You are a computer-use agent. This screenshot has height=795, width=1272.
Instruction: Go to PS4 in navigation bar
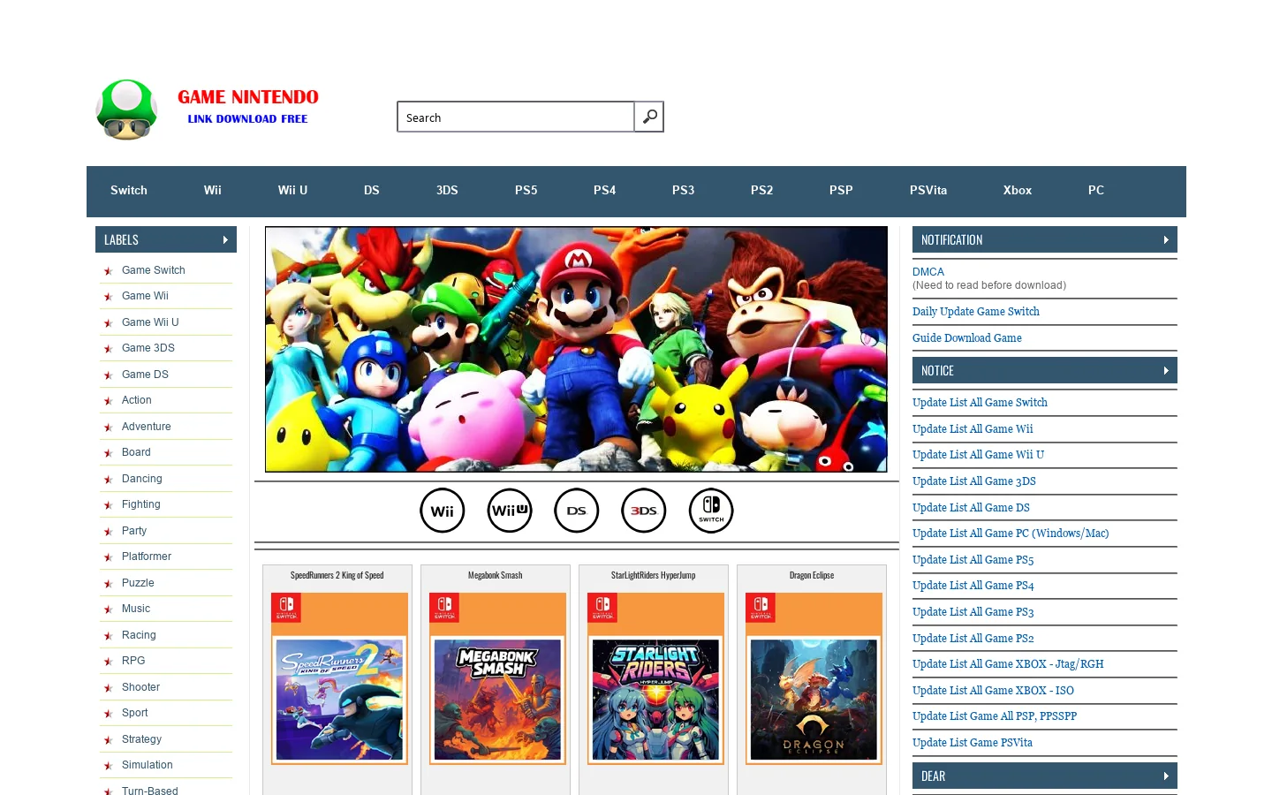[x=605, y=190]
